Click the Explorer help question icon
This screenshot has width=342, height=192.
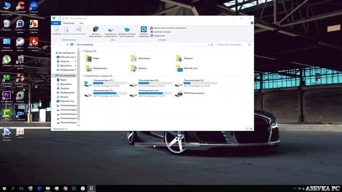[x=252, y=23]
